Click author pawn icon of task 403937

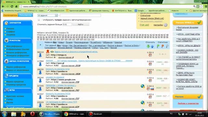40,97
